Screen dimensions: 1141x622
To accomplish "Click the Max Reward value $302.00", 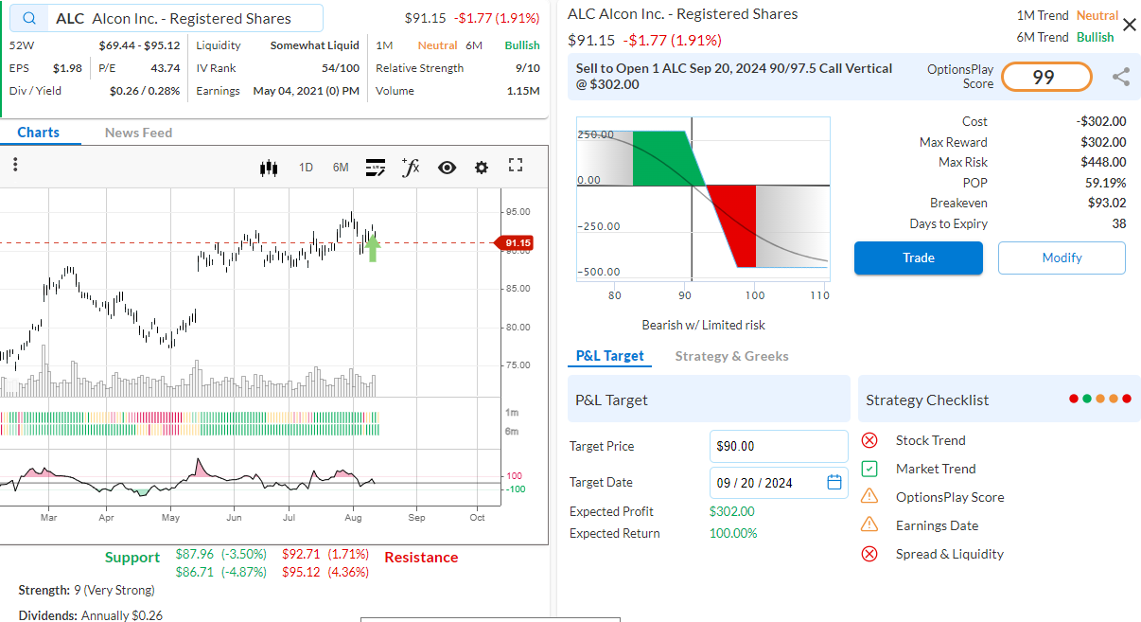I will pos(1103,142).
